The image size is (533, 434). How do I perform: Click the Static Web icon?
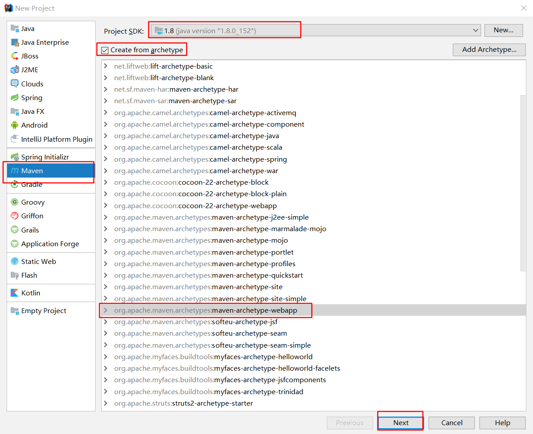(15, 261)
